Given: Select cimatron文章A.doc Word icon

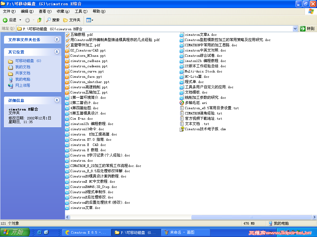Looking at the screenshot, I should (182, 35).
